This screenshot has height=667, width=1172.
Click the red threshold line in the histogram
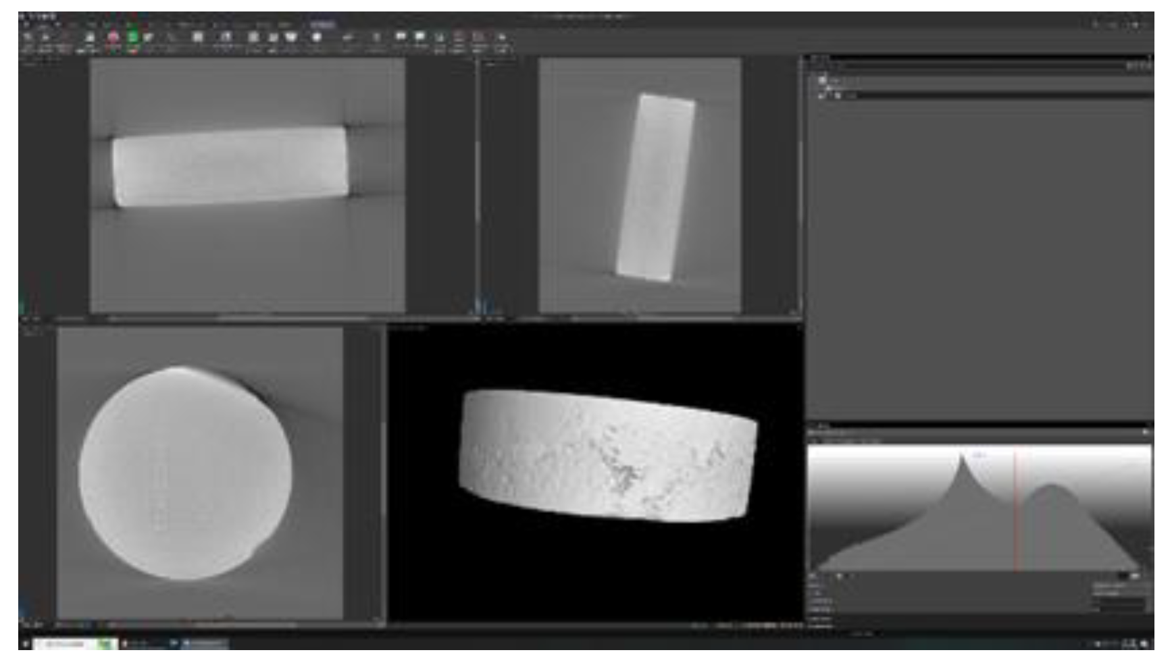coord(1015,513)
